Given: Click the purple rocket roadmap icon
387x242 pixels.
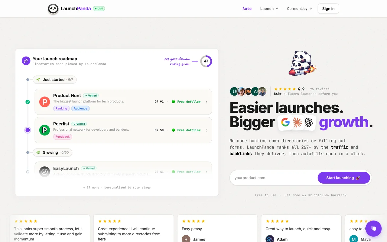Looking at the screenshot, I should [x=26, y=61].
